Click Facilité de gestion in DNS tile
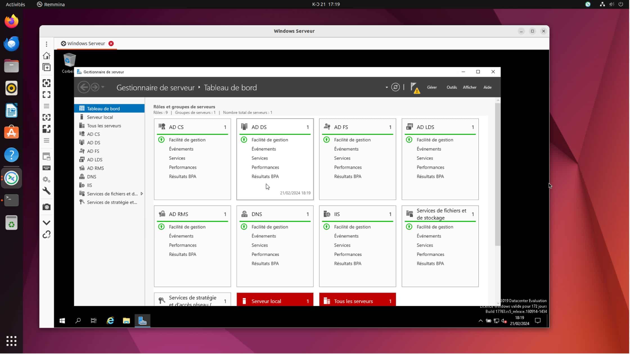The width and height of the screenshot is (630, 354). (x=270, y=227)
